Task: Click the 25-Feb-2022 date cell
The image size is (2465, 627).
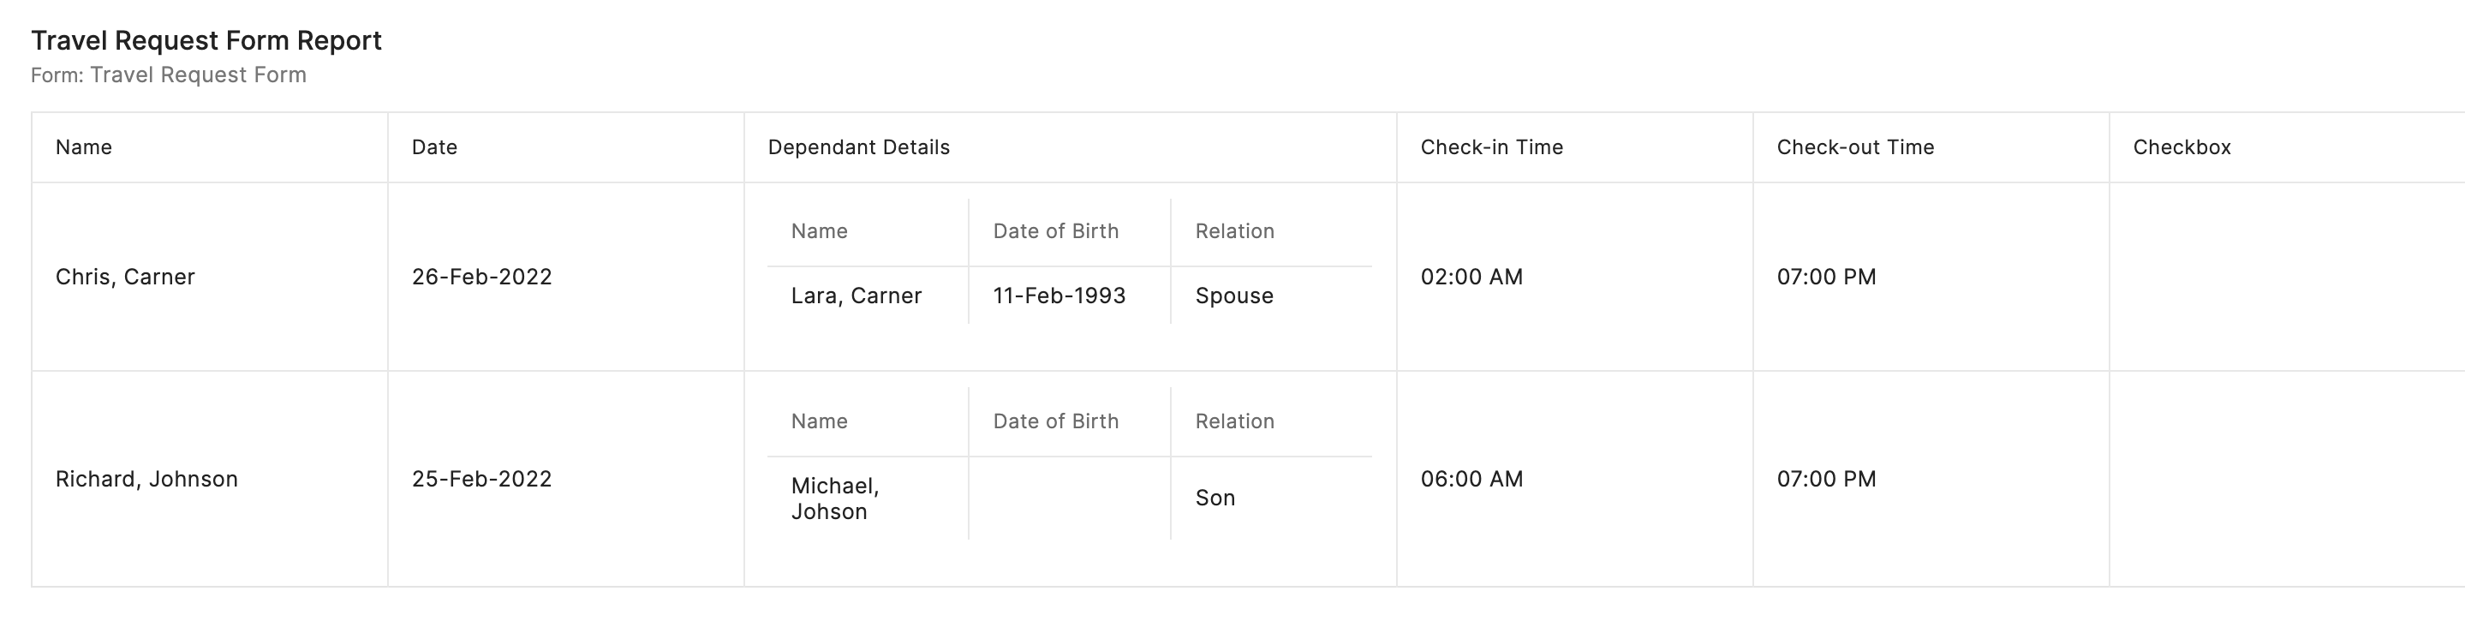Action: 481,479
